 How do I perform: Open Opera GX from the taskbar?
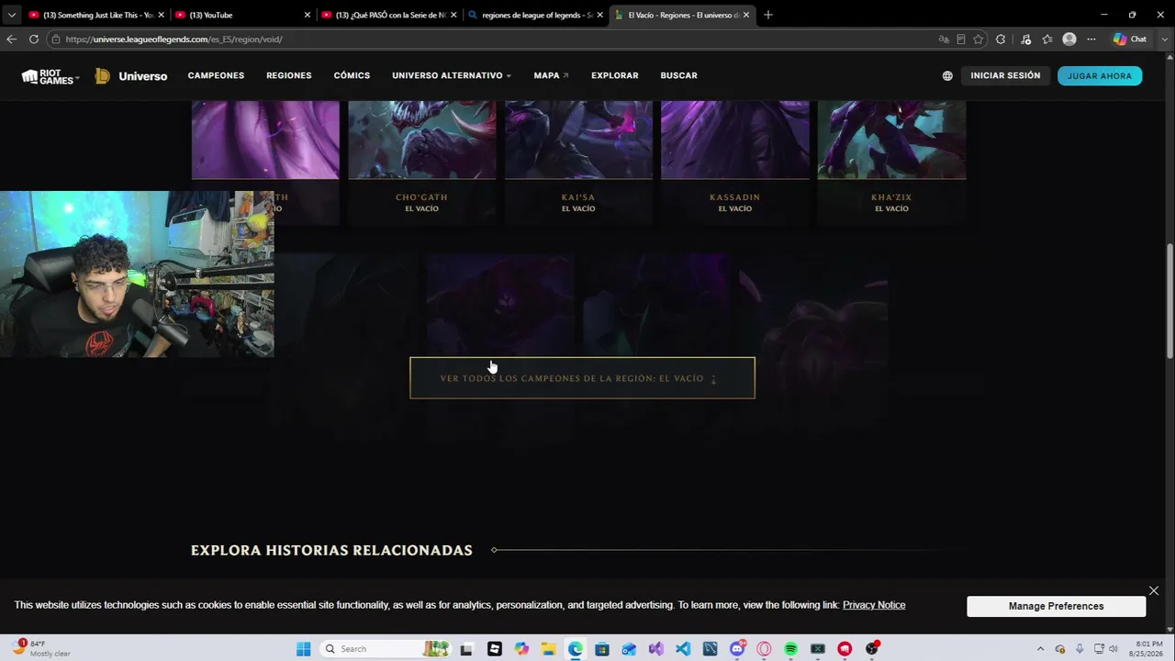tap(764, 649)
